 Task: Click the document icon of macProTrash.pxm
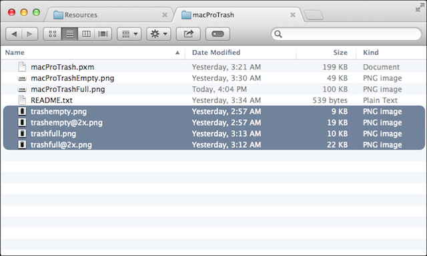pyautogui.click(x=22, y=67)
